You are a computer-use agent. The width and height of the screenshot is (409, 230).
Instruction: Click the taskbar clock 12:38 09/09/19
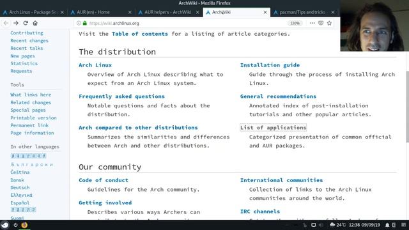tap(364, 225)
